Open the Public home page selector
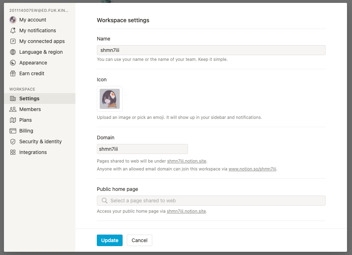This screenshot has width=352, height=255. point(211,201)
